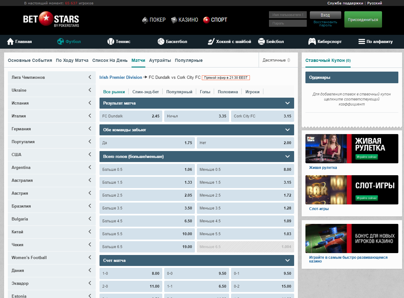The width and height of the screenshot is (404, 298).
Task: Open the casino new players bonus banner
Action: (352, 238)
